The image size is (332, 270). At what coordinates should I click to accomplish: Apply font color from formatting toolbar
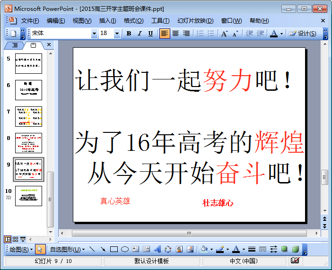(x=274, y=34)
